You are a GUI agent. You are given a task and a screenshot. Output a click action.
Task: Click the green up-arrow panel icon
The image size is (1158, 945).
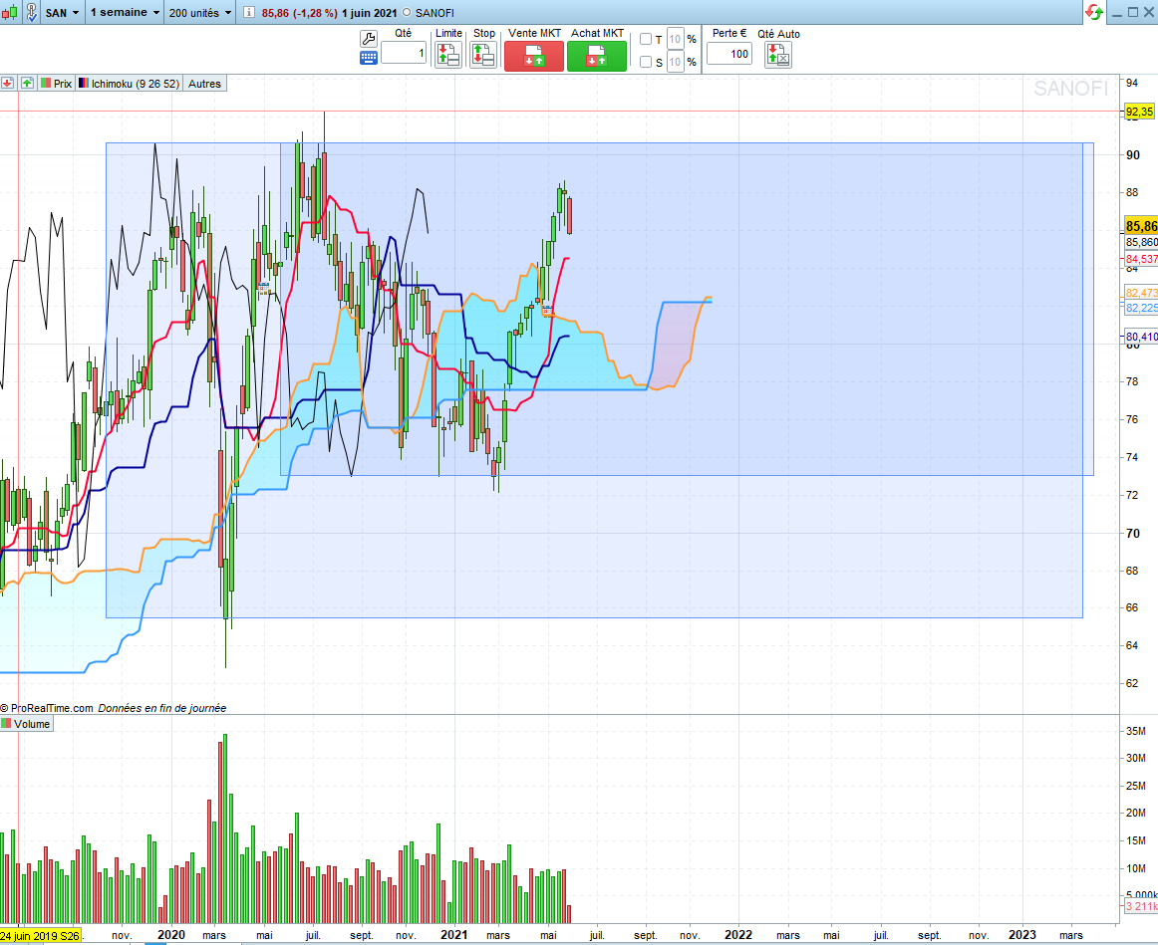coord(27,84)
